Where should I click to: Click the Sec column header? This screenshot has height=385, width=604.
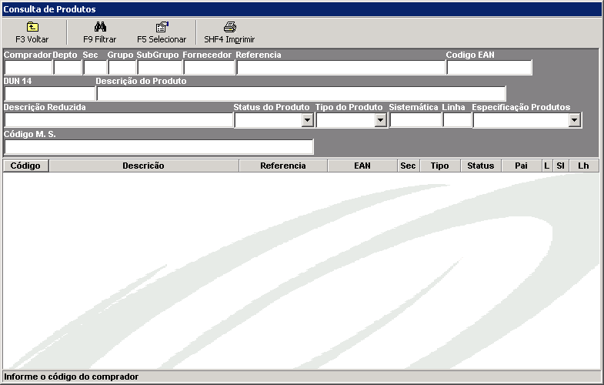point(408,166)
